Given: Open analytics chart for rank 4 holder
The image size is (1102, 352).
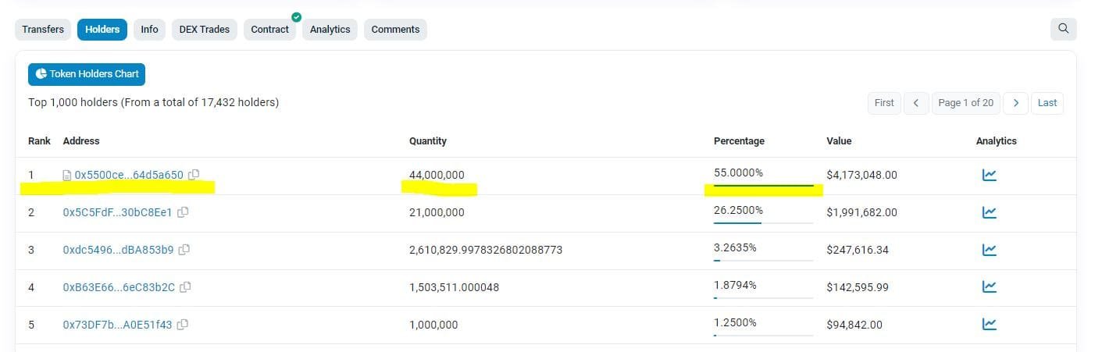Looking at the screenshot, I should (989, 287).
